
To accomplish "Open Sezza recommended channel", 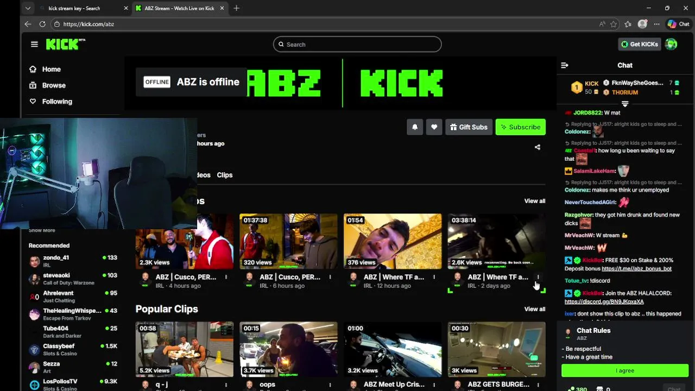I will tap(73, 367).
